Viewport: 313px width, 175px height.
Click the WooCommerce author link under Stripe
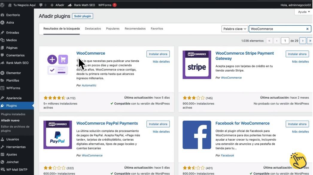pyautogui.click(x=231, y=78)
